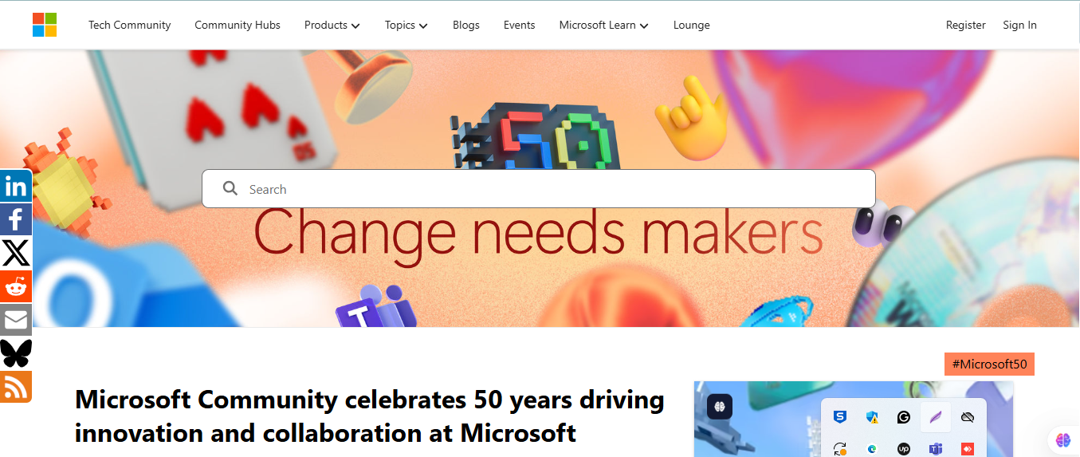Image resolution: width=1080 pixels, height=457 pixels.
Task: Click the Register link
Action: click(965, 25)
